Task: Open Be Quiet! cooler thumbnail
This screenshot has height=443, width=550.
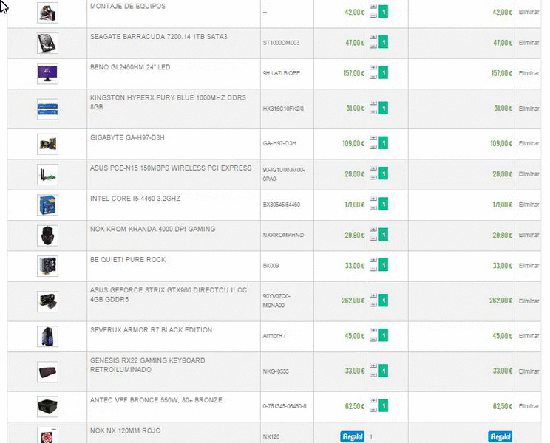Action: tap(48, 266)
